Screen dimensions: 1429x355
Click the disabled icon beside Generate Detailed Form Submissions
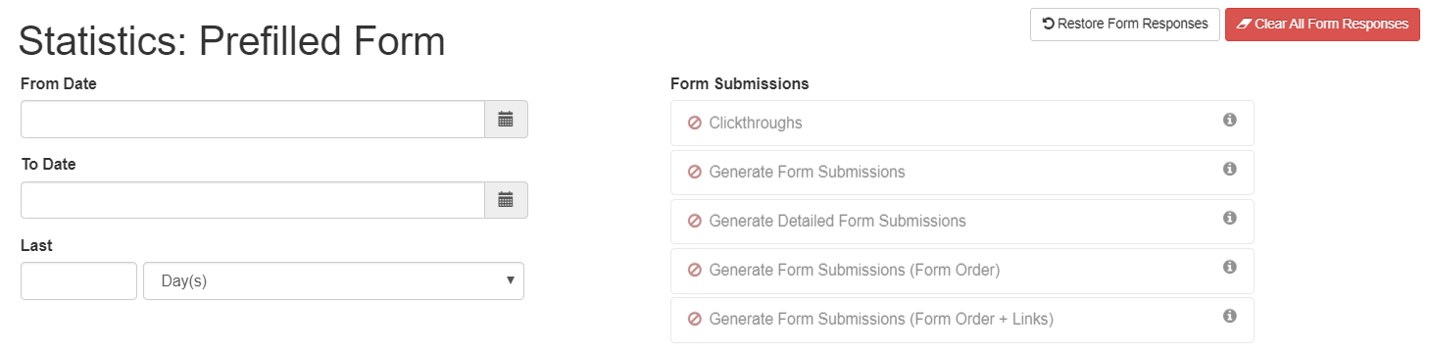point(694,222)
